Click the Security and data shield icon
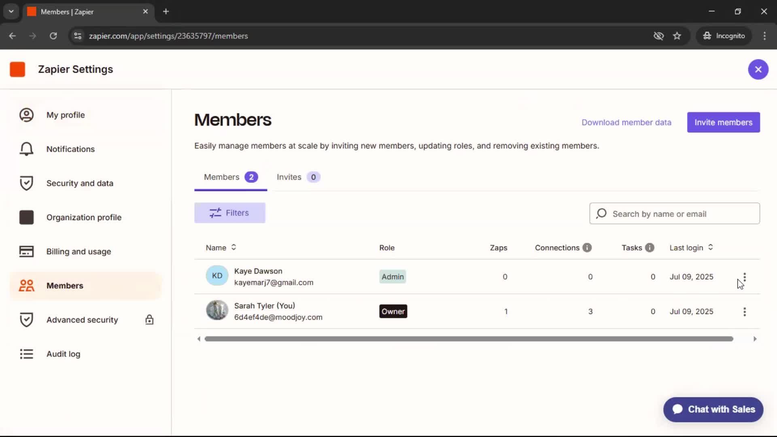The image size is (777, 437). [x=26, y=183]
